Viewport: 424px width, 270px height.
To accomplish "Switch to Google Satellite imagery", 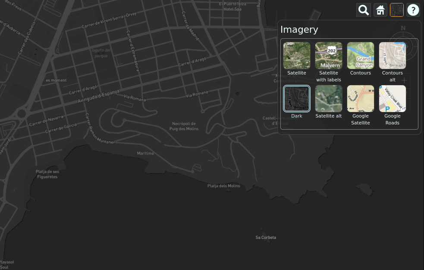I will coord(360,98).
